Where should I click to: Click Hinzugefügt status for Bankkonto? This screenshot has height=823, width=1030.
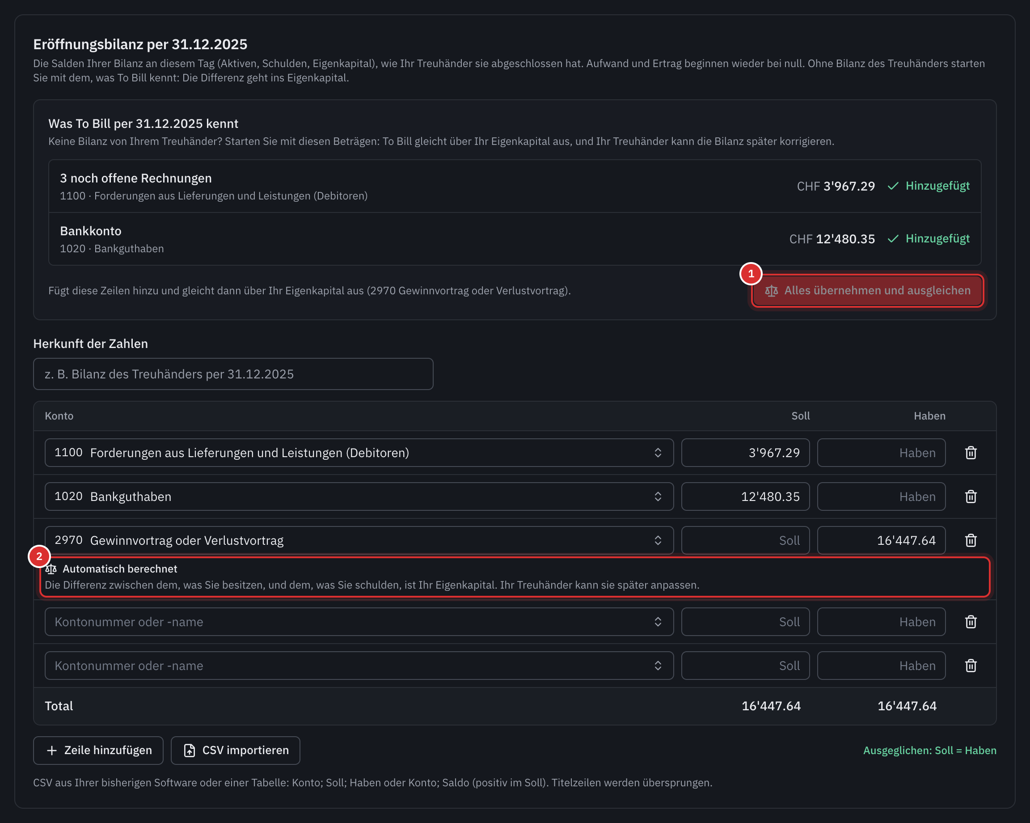929,238
